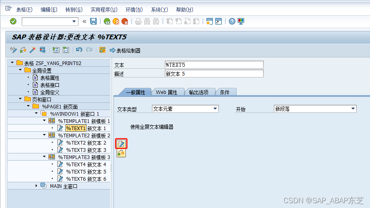Collapse the %TEMPLATE1 新模板 1 node
This screenshot has width=370, height=208.
pyautogui.click(x=44, y=120)
